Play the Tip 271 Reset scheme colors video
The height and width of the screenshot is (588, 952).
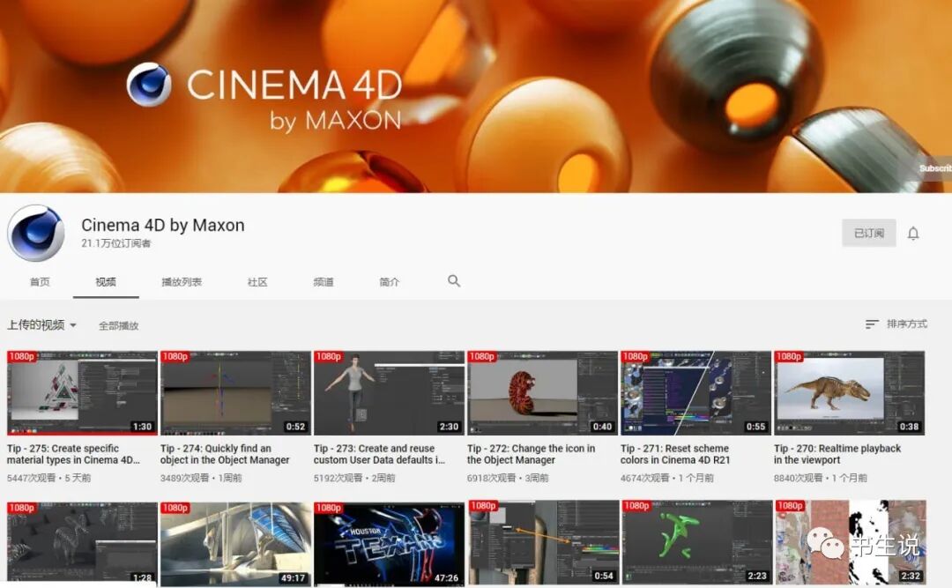point(695,391)
